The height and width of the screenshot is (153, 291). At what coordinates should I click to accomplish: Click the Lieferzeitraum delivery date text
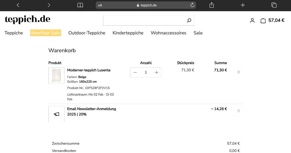(x=90, y=97)
